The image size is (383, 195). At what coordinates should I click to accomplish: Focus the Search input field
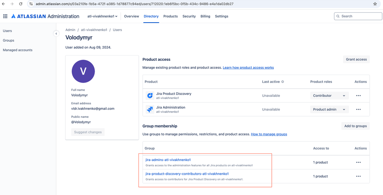pyautogui.click(x=358, y=16)
